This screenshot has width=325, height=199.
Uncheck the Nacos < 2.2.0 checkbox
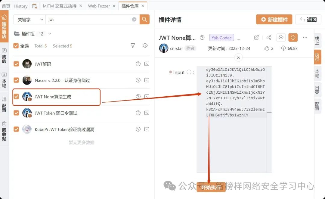tap(16, 80)
